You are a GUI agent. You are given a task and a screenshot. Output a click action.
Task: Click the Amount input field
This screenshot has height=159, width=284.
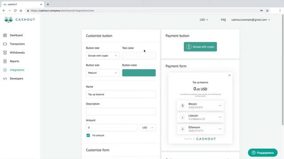pyautogui.click(x=112, y=128)
